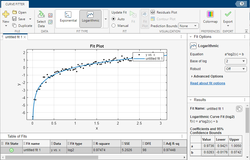Open the Prediction Bounds dropdown
The height and width of the screenshot is (160, 250).
[188, 26]
